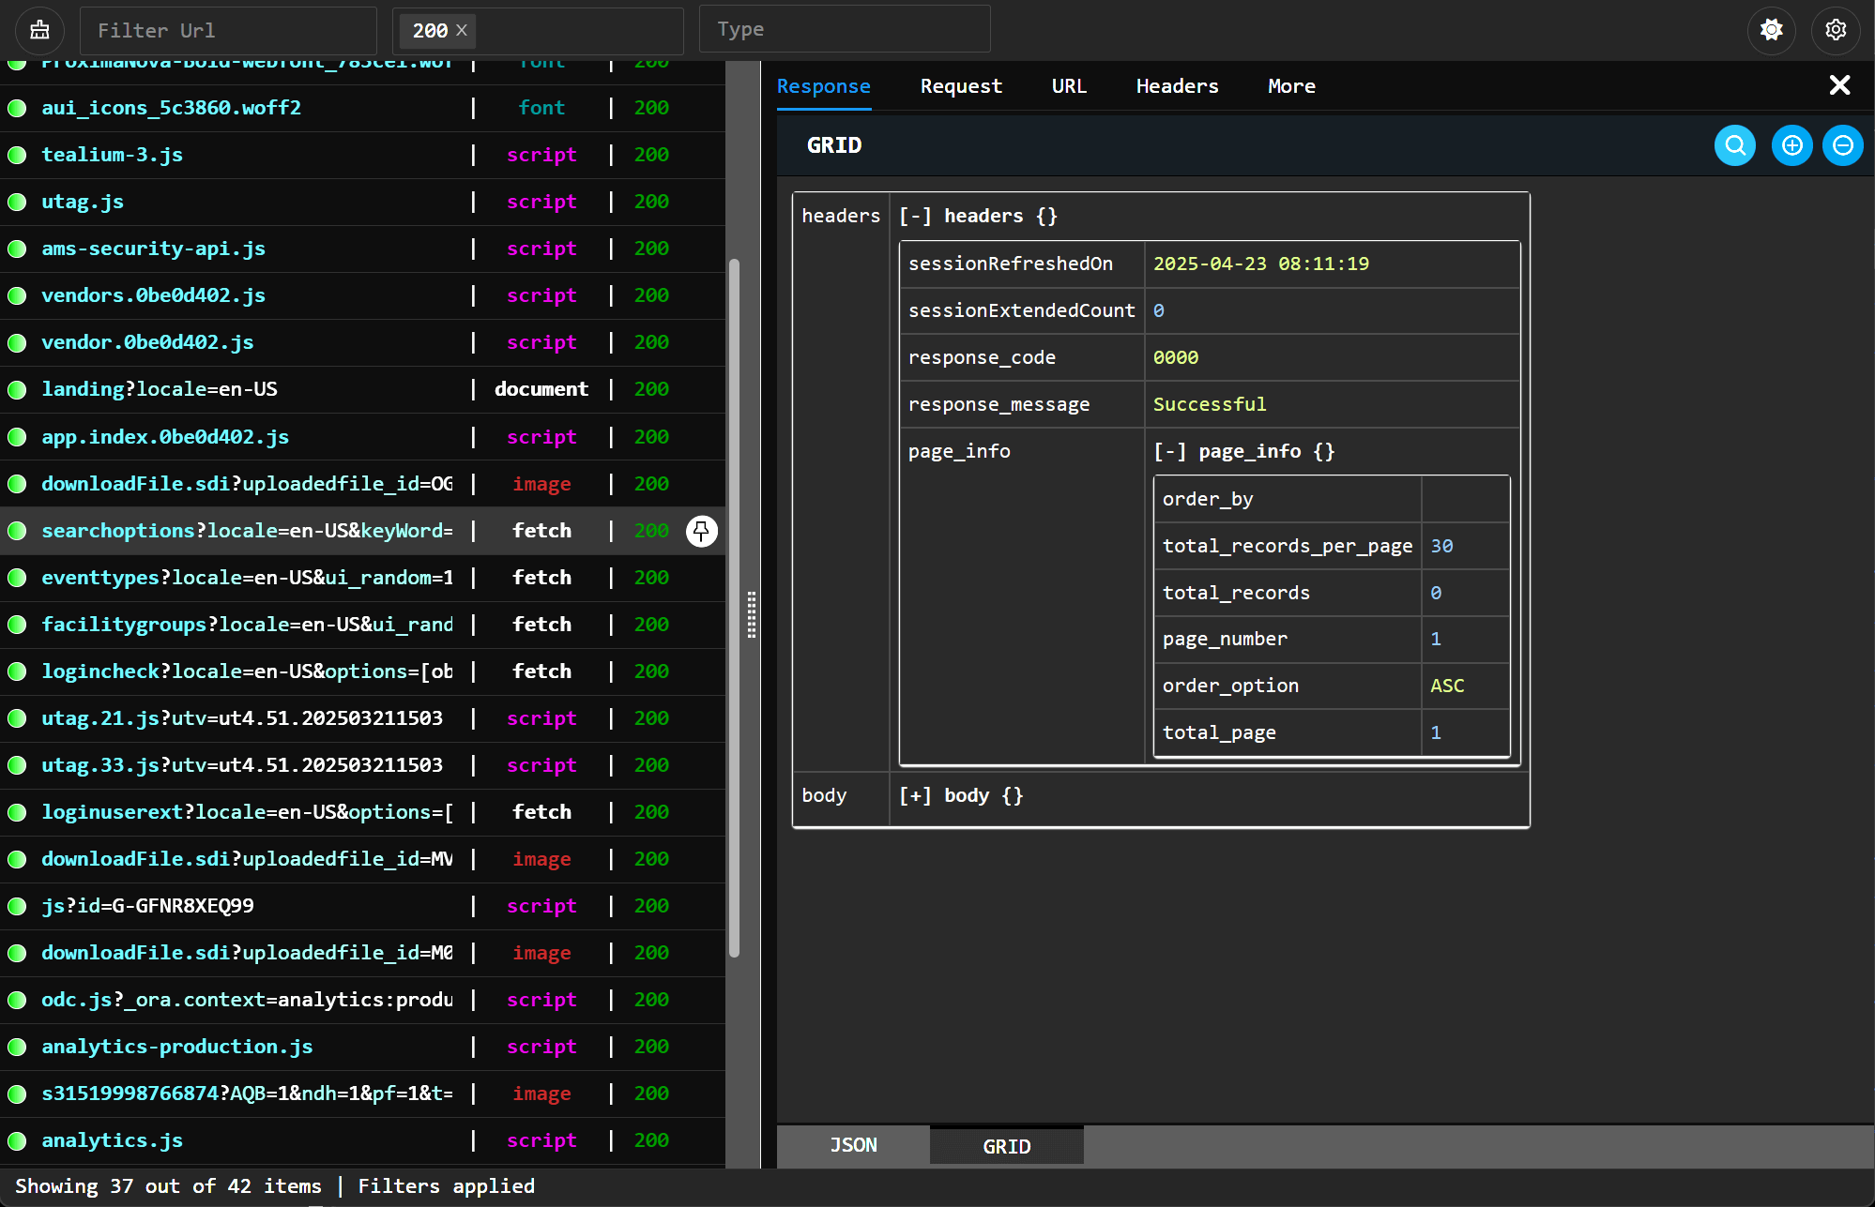Click the panel splitter handle between list and details
This screenshot has height=1207, width=1875.
point(752,615)
